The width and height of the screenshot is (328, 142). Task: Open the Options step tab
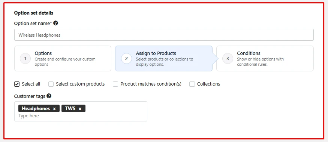click(63, 59)
